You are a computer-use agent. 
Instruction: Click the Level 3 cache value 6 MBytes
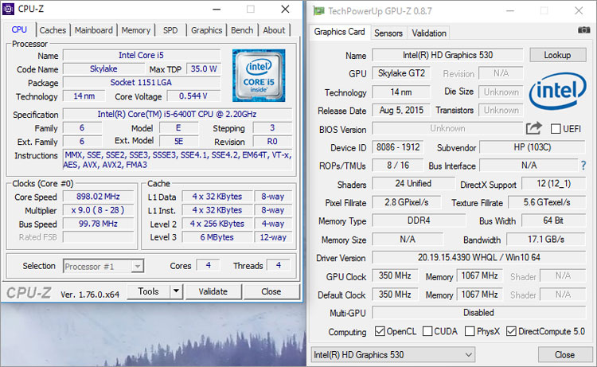coord(217,237)
